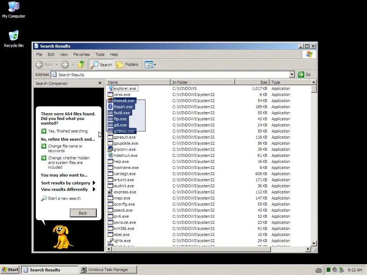Open the Favorites menu

[82, 54]
